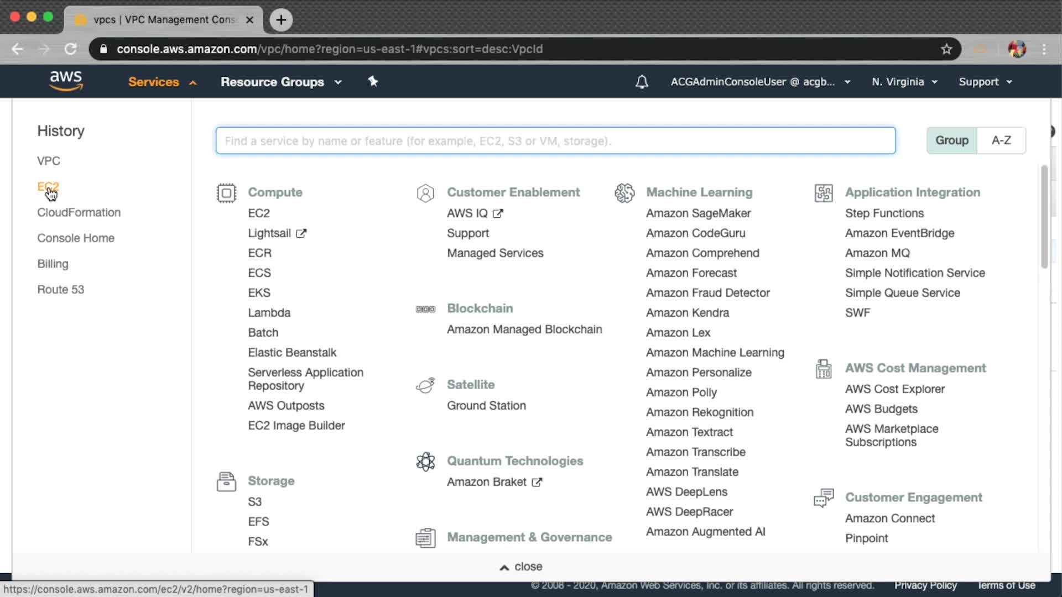Click the Quantum Technologies atom icon
The image size is (1062, 597).
425,462
